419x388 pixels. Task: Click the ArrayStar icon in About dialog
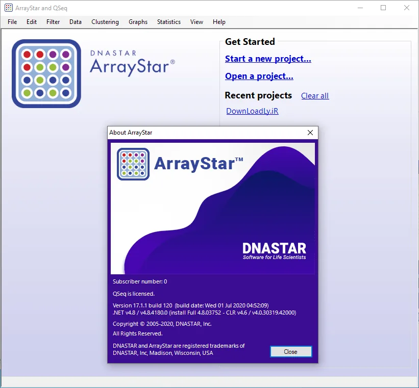[133, 164]
